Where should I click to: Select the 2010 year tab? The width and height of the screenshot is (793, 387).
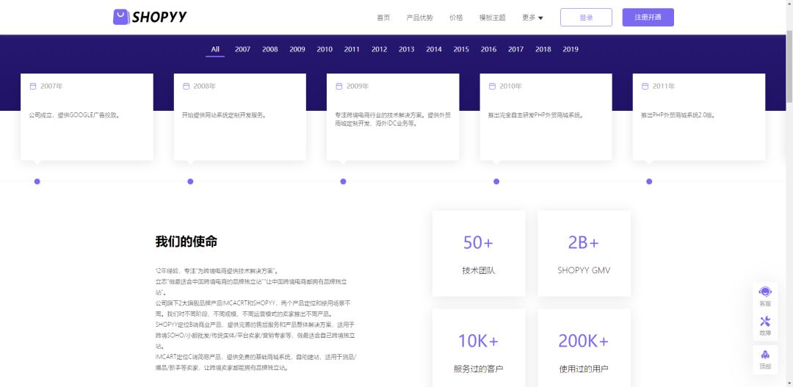click(x=325, y=49)
